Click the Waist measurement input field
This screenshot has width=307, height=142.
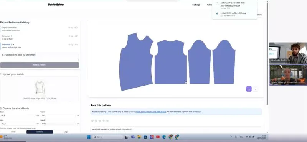click(58, 116)
